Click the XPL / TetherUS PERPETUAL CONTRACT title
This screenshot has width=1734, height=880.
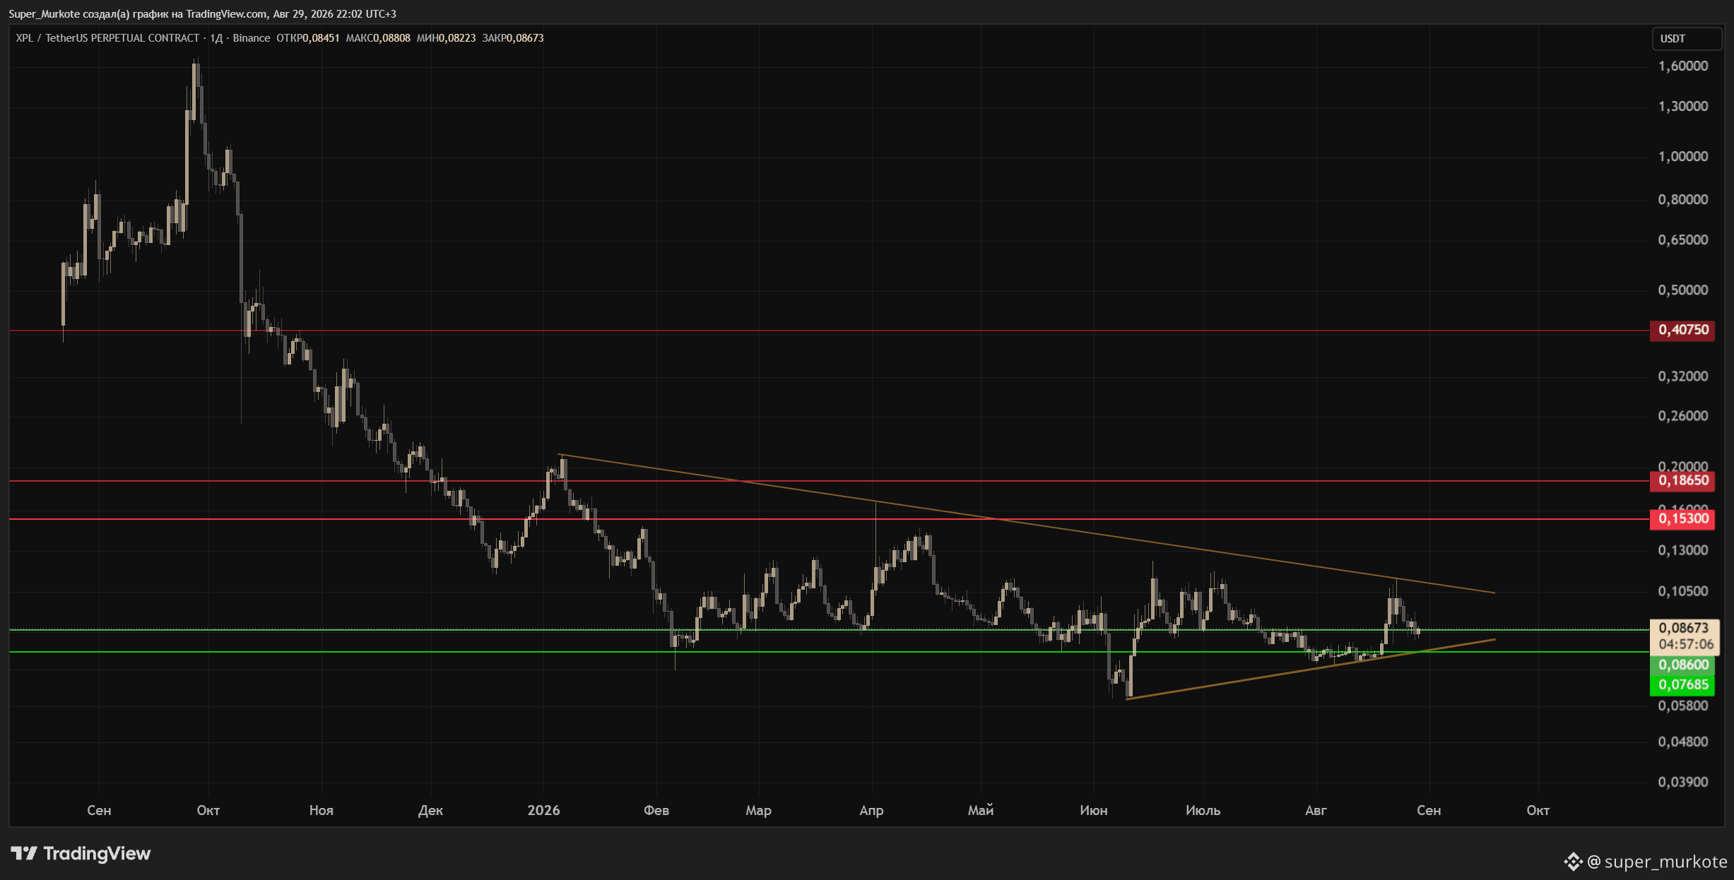pyautogui.click(x=107, y=38)
